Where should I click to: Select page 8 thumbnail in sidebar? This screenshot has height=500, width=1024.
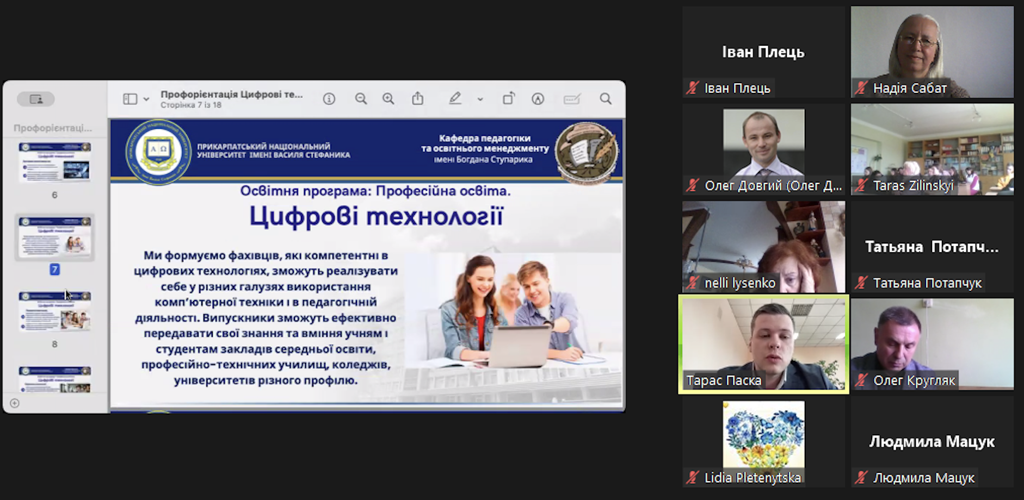click(54, 311)
